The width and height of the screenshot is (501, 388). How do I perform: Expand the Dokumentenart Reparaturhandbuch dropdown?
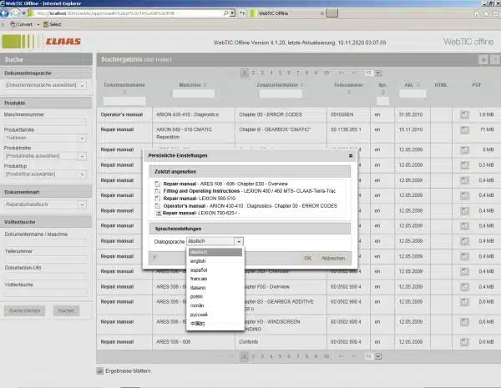coord(82,204)
